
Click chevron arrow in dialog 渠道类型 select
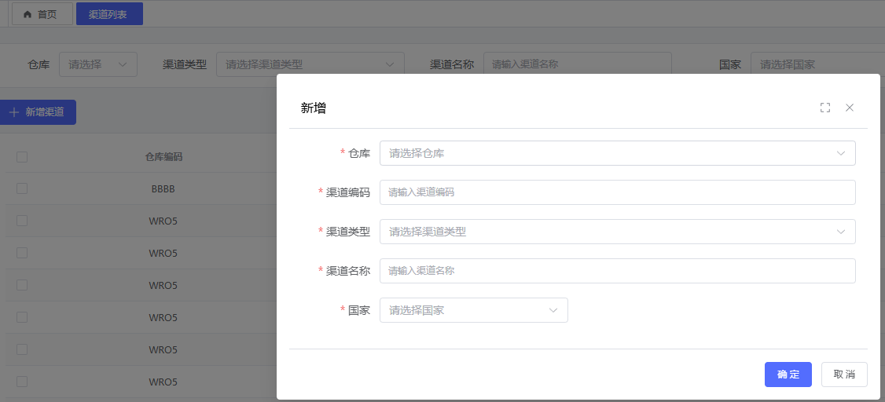841,232
